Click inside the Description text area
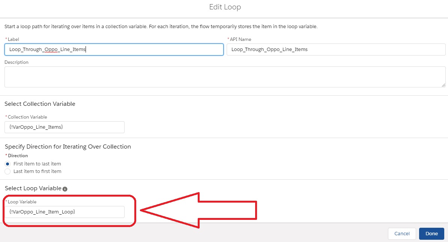448x242 pixels. tap(225, 77)
